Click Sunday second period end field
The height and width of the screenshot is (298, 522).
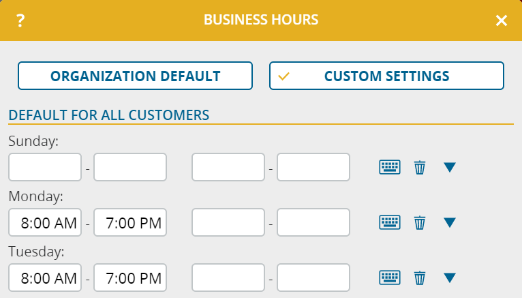point(313,167)
